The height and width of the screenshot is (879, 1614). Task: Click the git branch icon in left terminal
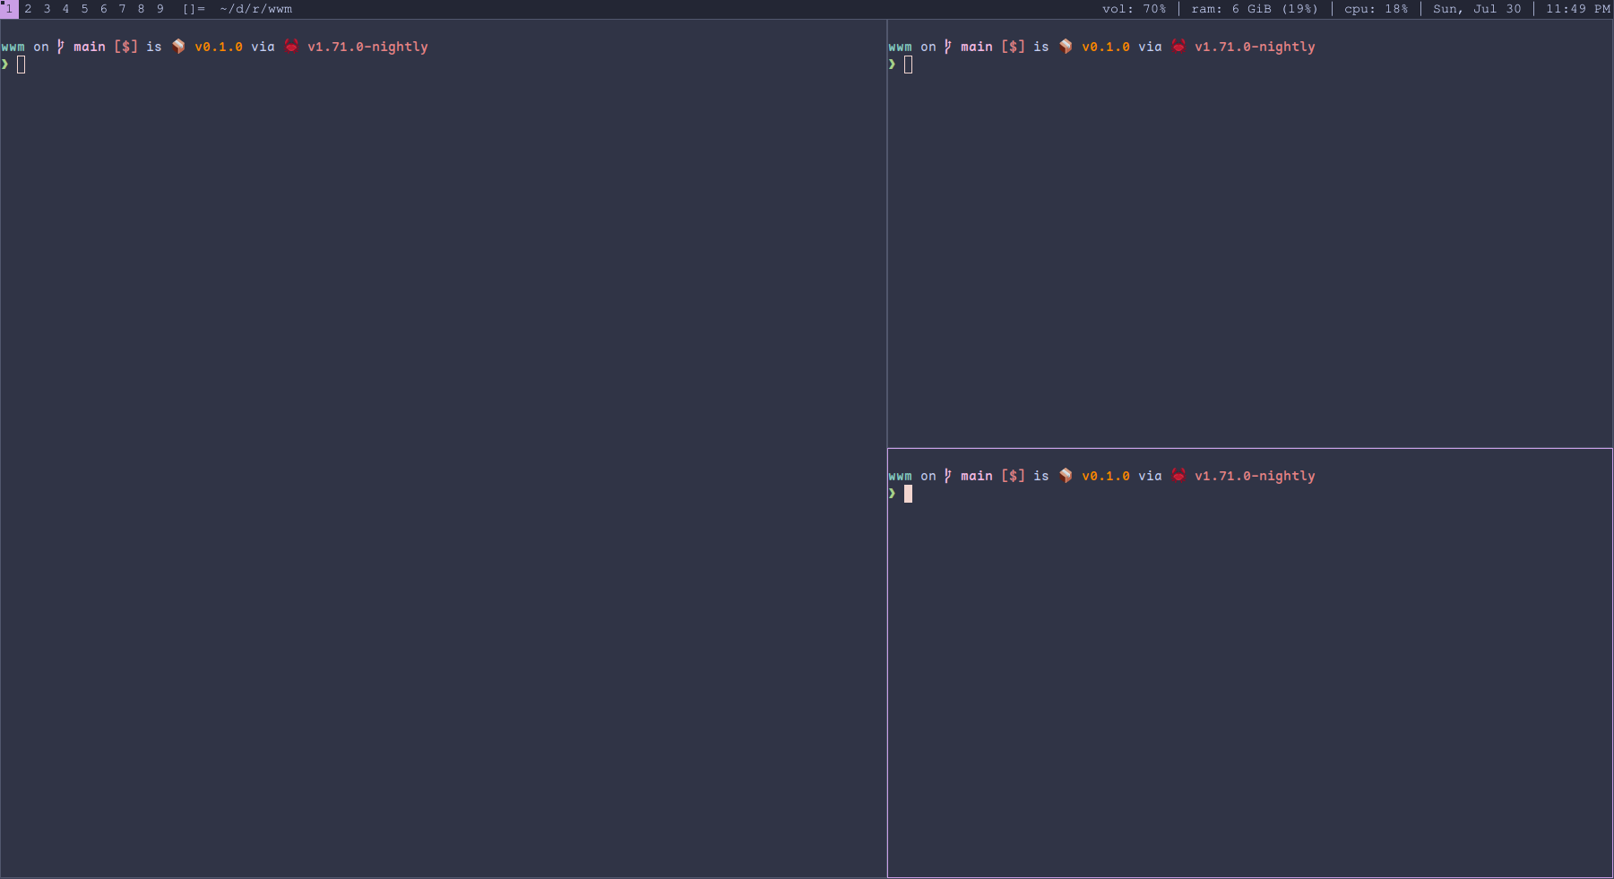(x=60, y=47)
